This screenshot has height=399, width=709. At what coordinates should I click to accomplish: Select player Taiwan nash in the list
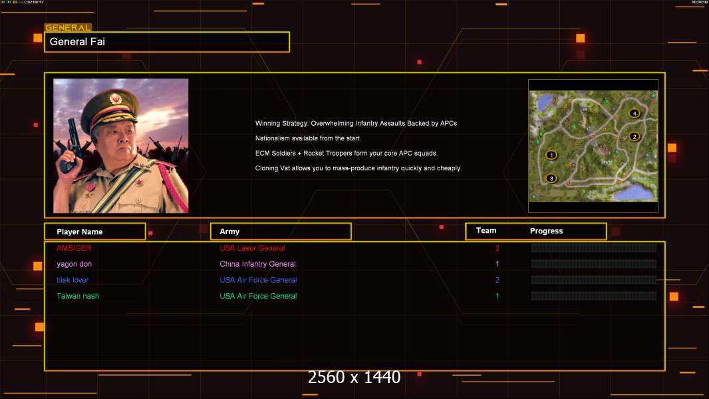click(x=78, y=296)
